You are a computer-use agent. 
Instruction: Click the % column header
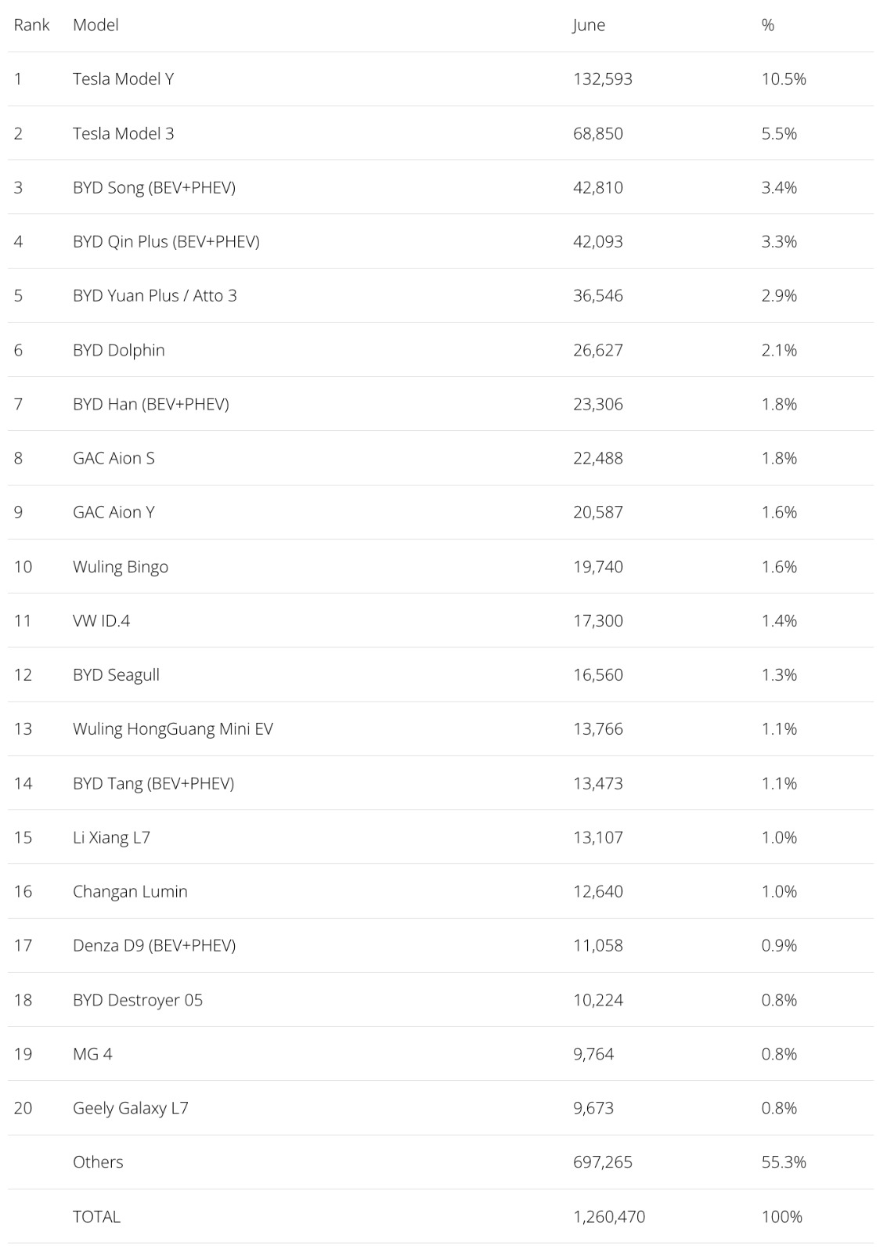point(768,25)
